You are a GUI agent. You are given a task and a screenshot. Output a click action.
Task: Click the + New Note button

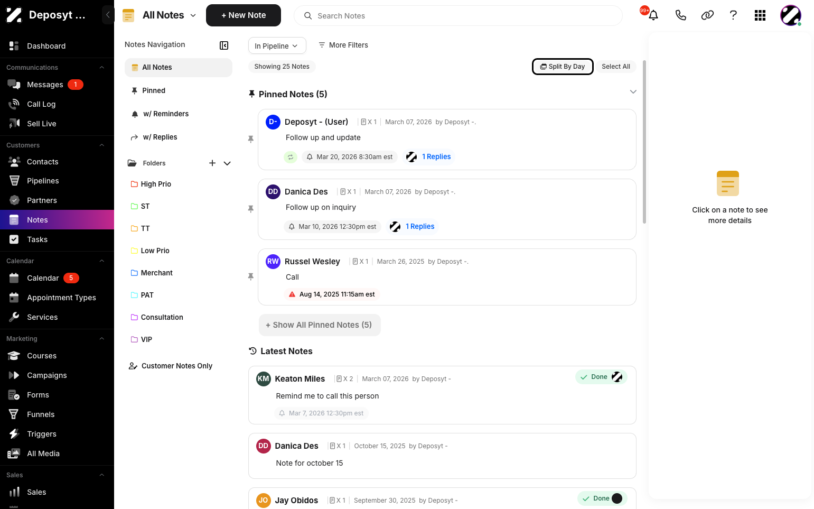tap(244, 15)
